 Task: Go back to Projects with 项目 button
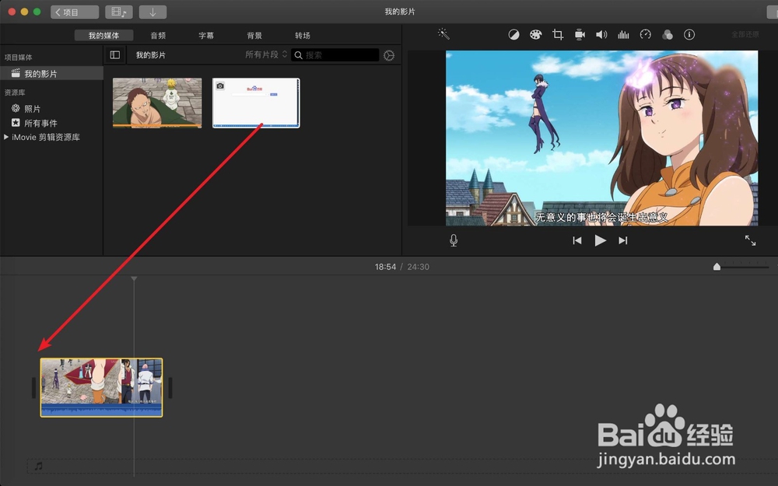(x=75, y=12)
